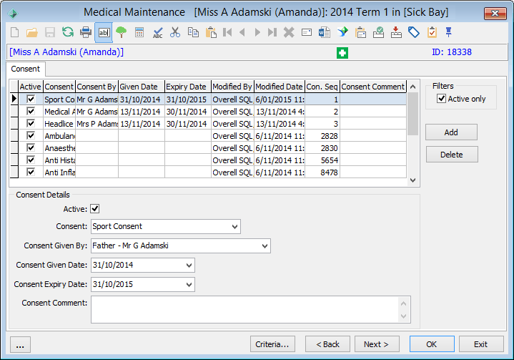Click the ellipsis '...' button

tap(20, 344)
